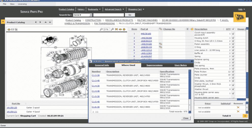Open the View menu
Screen dimensions: 252x128
[x=12, y=4]
